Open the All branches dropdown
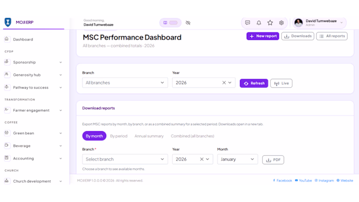 [x=125, y=83]
